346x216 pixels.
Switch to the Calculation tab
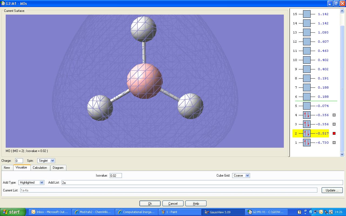[x=40, y=168]
